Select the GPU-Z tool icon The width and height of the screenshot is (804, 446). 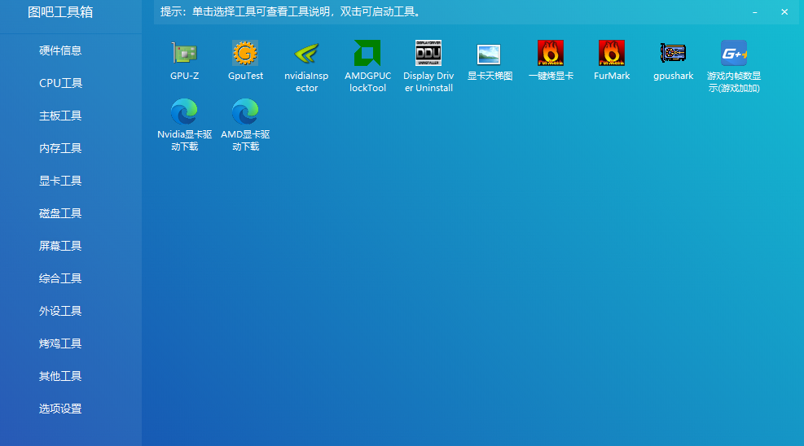click(184, 53)
